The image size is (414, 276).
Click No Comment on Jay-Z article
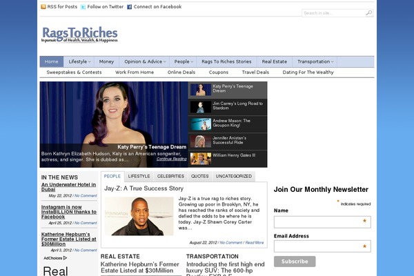click(230, 242)
